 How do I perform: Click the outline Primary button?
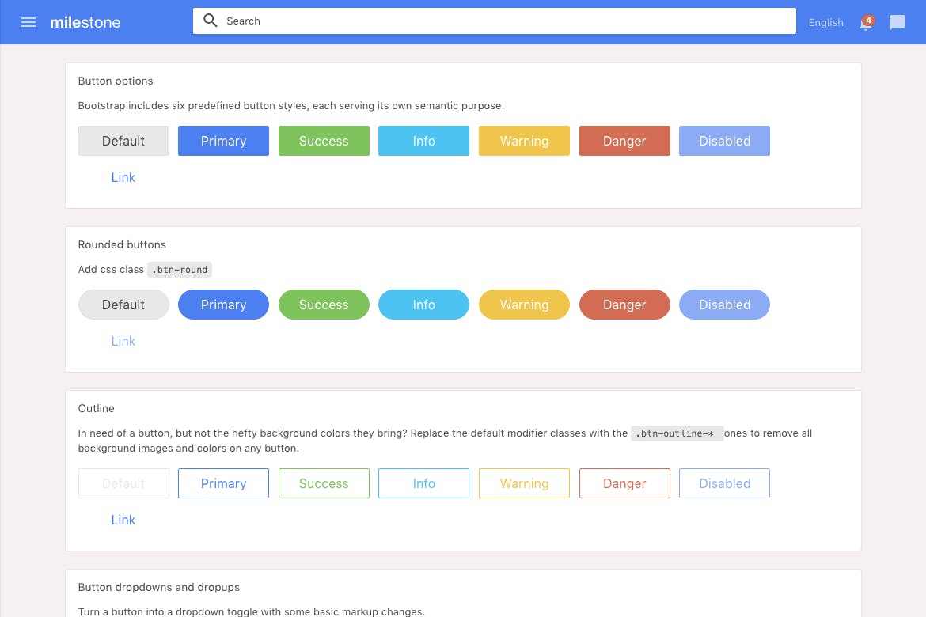tap(223, 483)
